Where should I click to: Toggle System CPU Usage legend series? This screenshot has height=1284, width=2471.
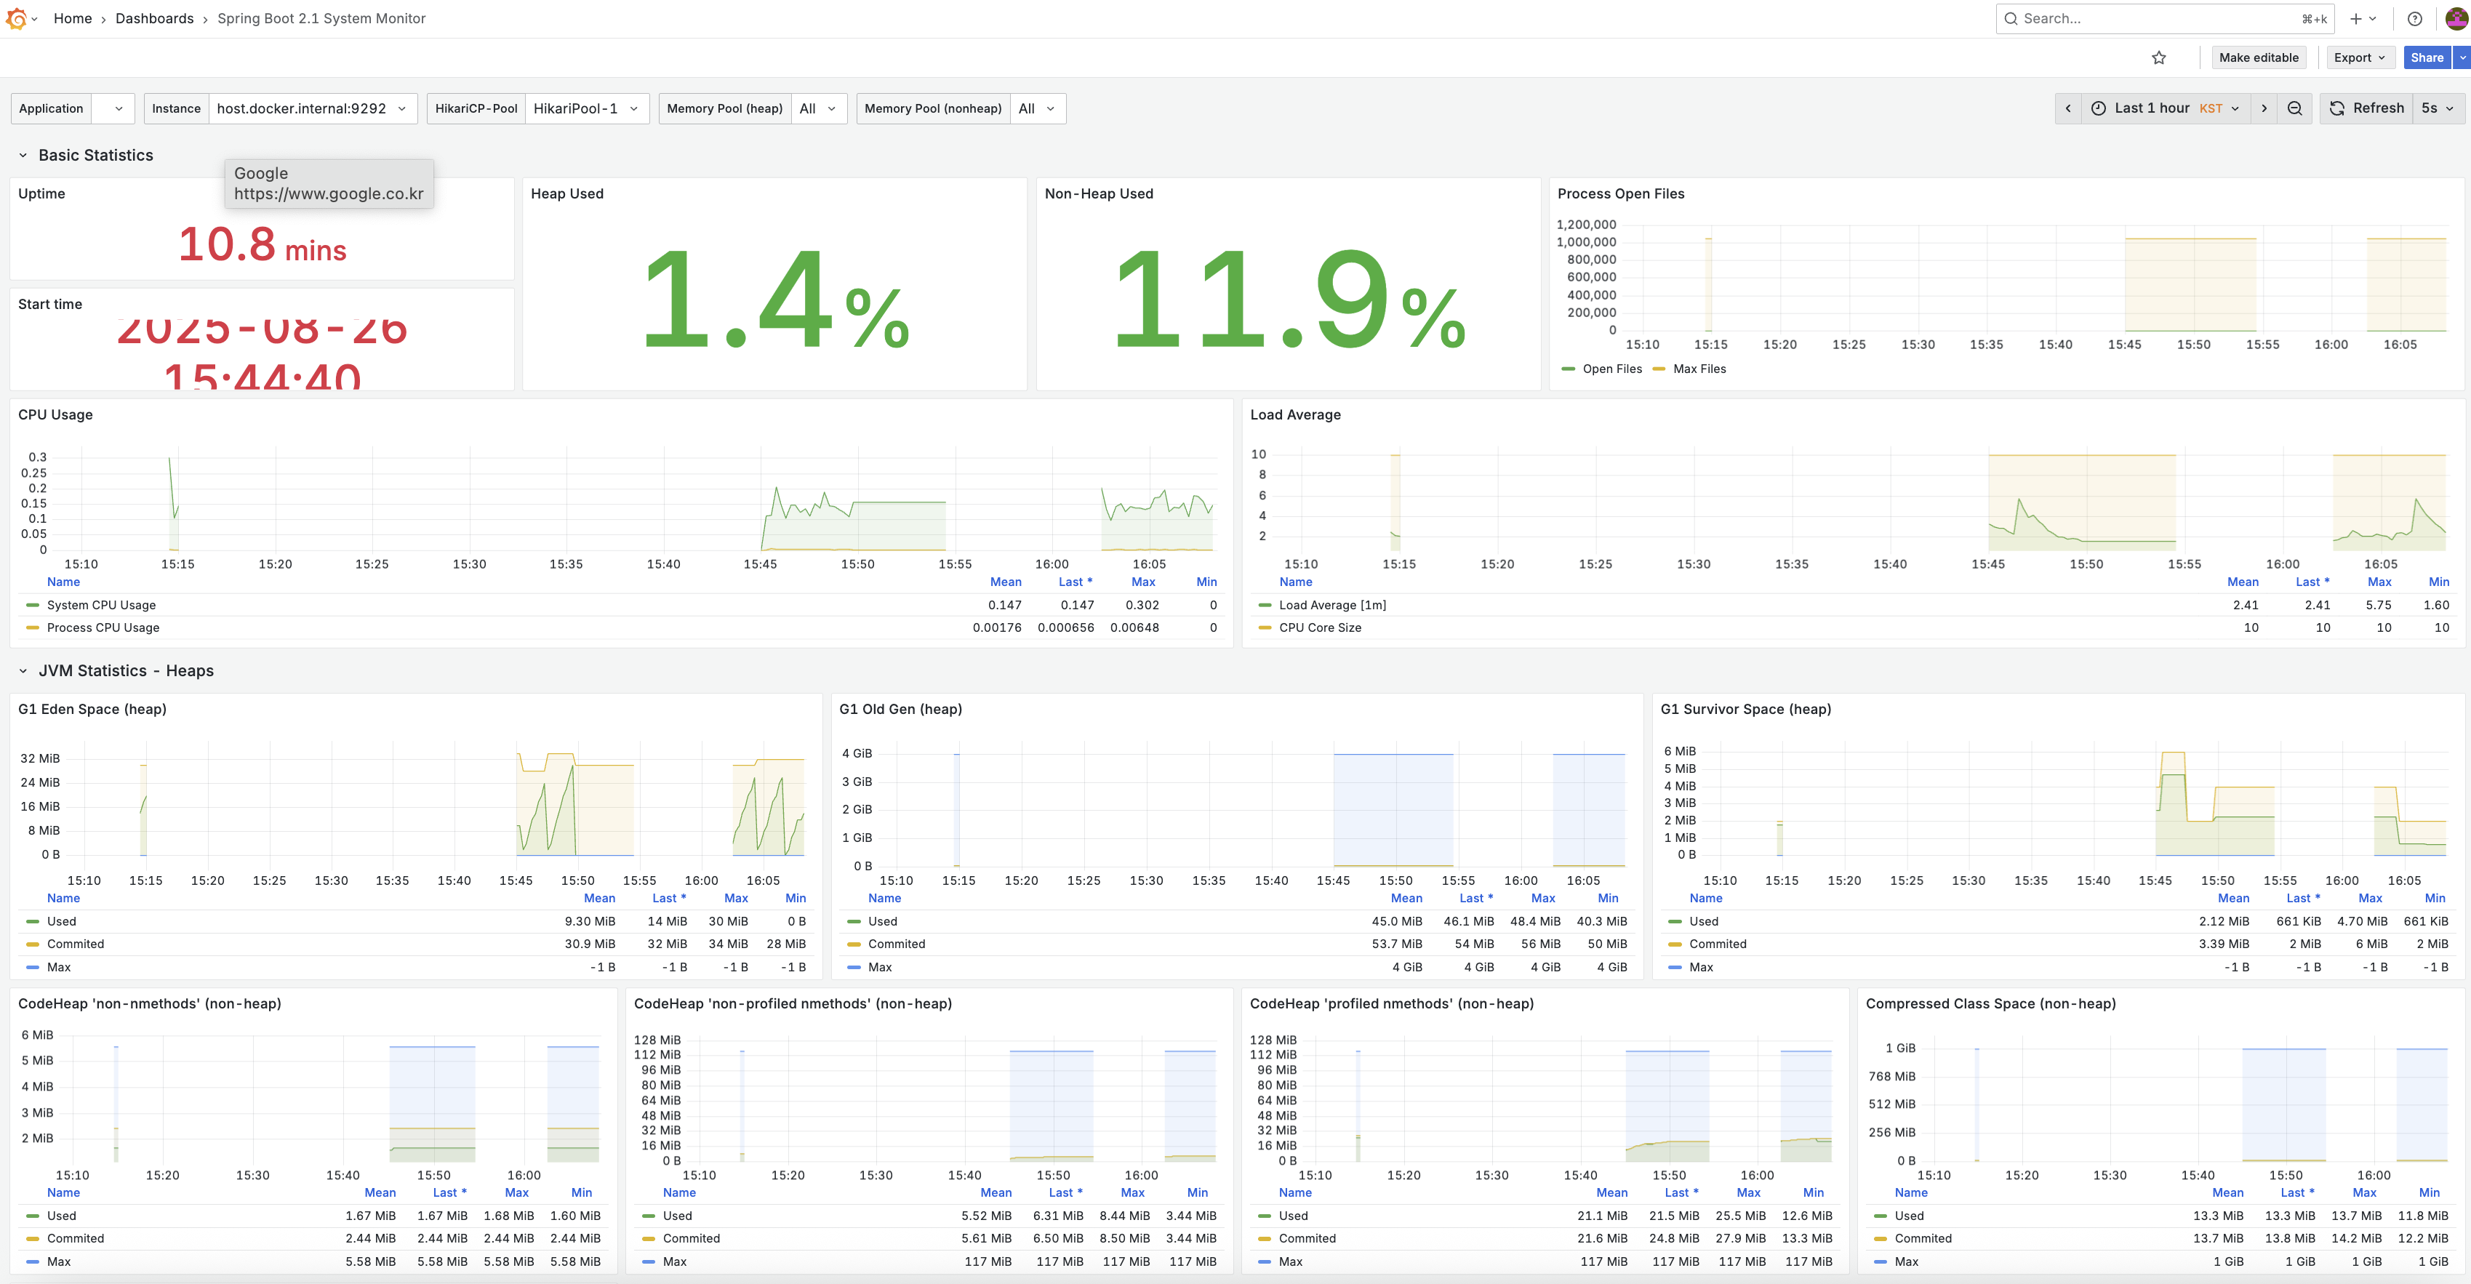(x=101, y=605)
